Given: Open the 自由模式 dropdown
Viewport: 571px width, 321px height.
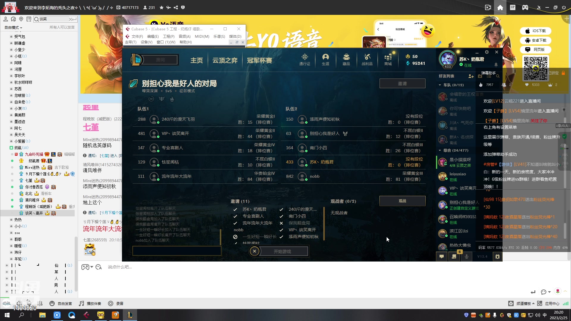Looking at the screenshot, I should (x=13, y=27).
